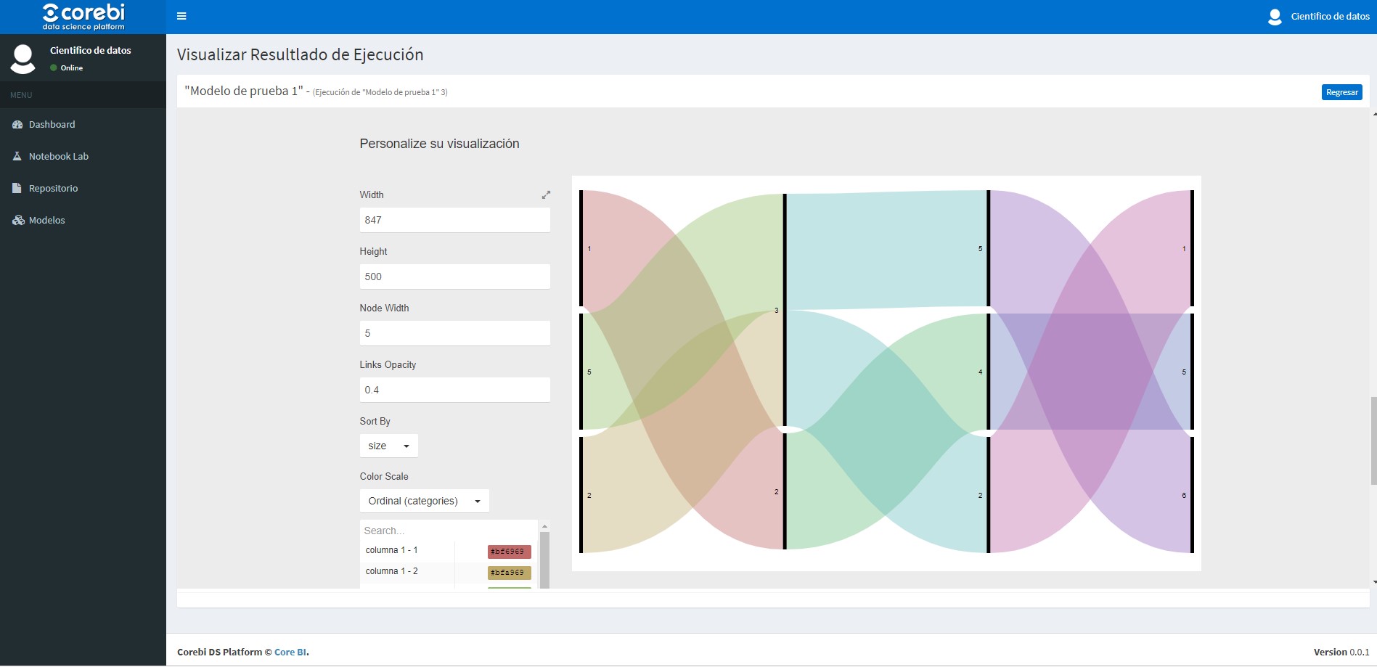Open user avatar icon in top bar
This screenshot has width=1377, height=667.
point(1275,17)
